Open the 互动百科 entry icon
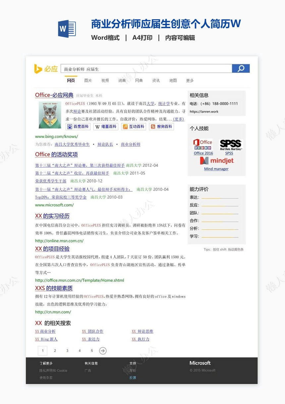 pos(134,126)
